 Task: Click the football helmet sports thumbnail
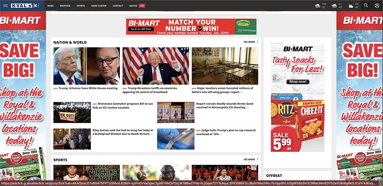point(156,172)
